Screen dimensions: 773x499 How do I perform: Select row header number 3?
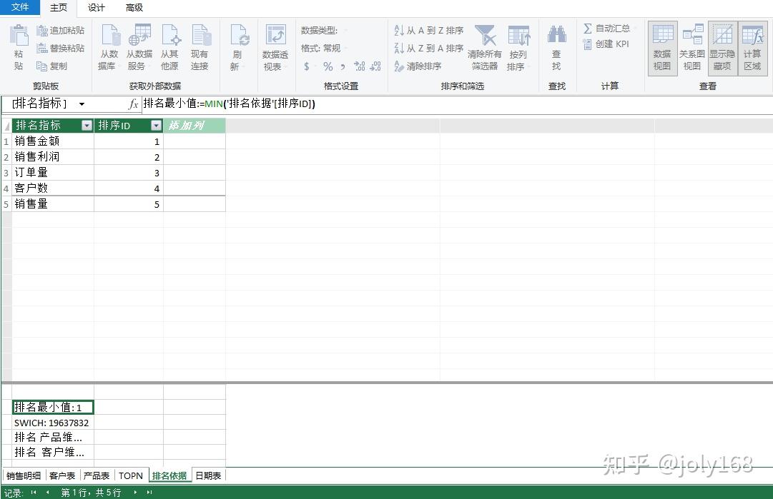(x=6, y=173)
